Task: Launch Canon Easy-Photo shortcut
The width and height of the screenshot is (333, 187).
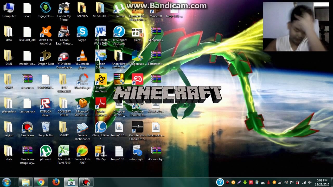Action: 64,36
